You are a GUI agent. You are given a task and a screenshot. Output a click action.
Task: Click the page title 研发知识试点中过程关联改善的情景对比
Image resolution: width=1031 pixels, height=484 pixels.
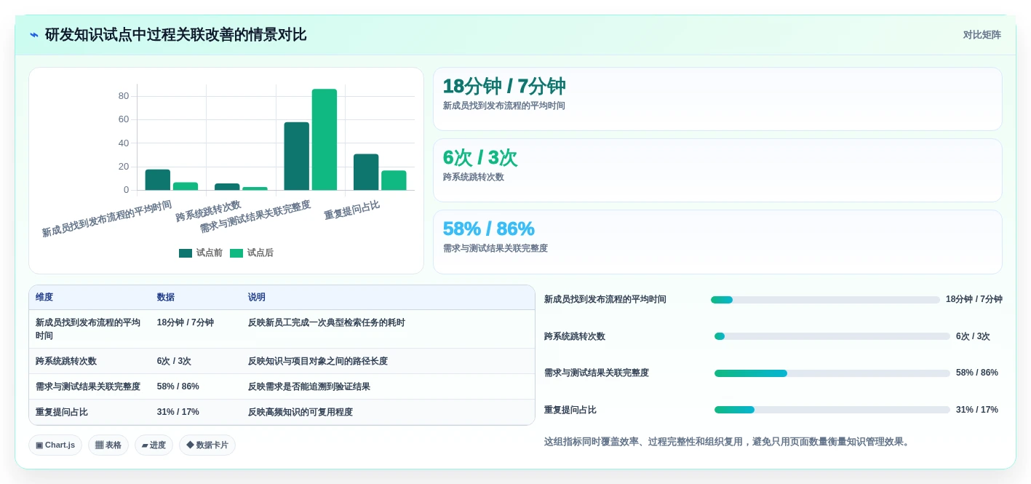(x=175, y=35)
